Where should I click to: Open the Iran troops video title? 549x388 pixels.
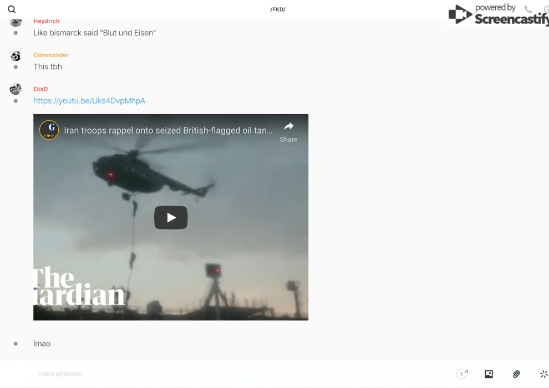pyautogui.click(x=168, y=131)
